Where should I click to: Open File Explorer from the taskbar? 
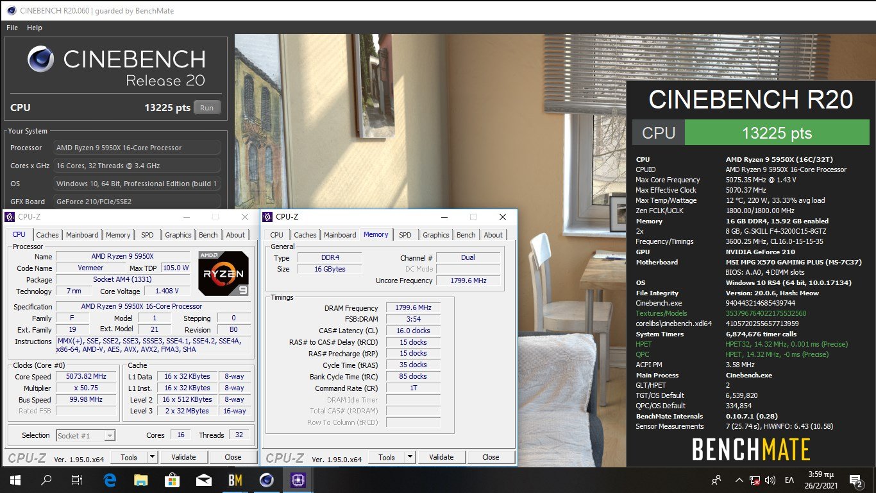[x=140, y=480]
